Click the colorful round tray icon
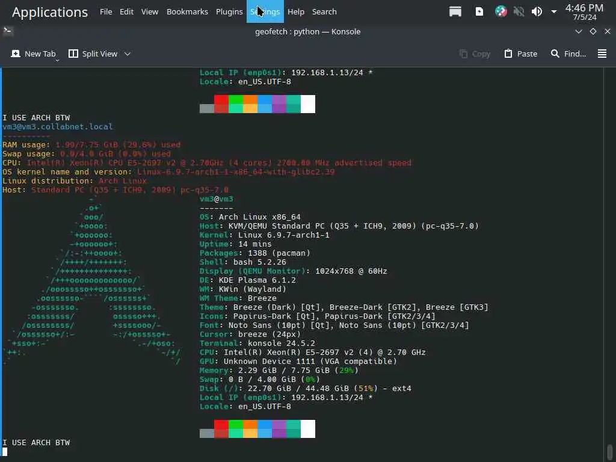This screenshot has width=616, height=462. tap(500, 11)
